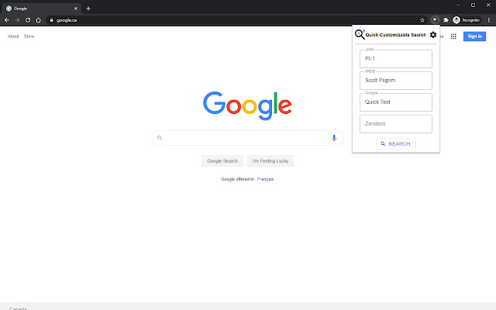
Task: Focus the main Google search box
Action: [x=248, y=138]
